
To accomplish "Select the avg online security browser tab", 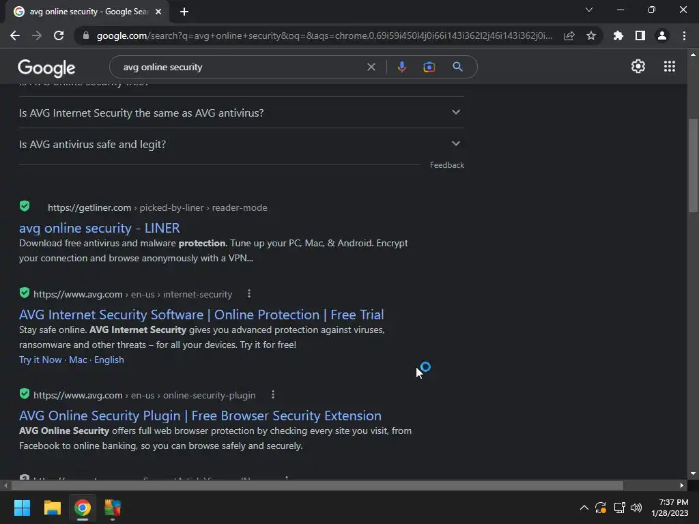I will (x=88, y=12).
